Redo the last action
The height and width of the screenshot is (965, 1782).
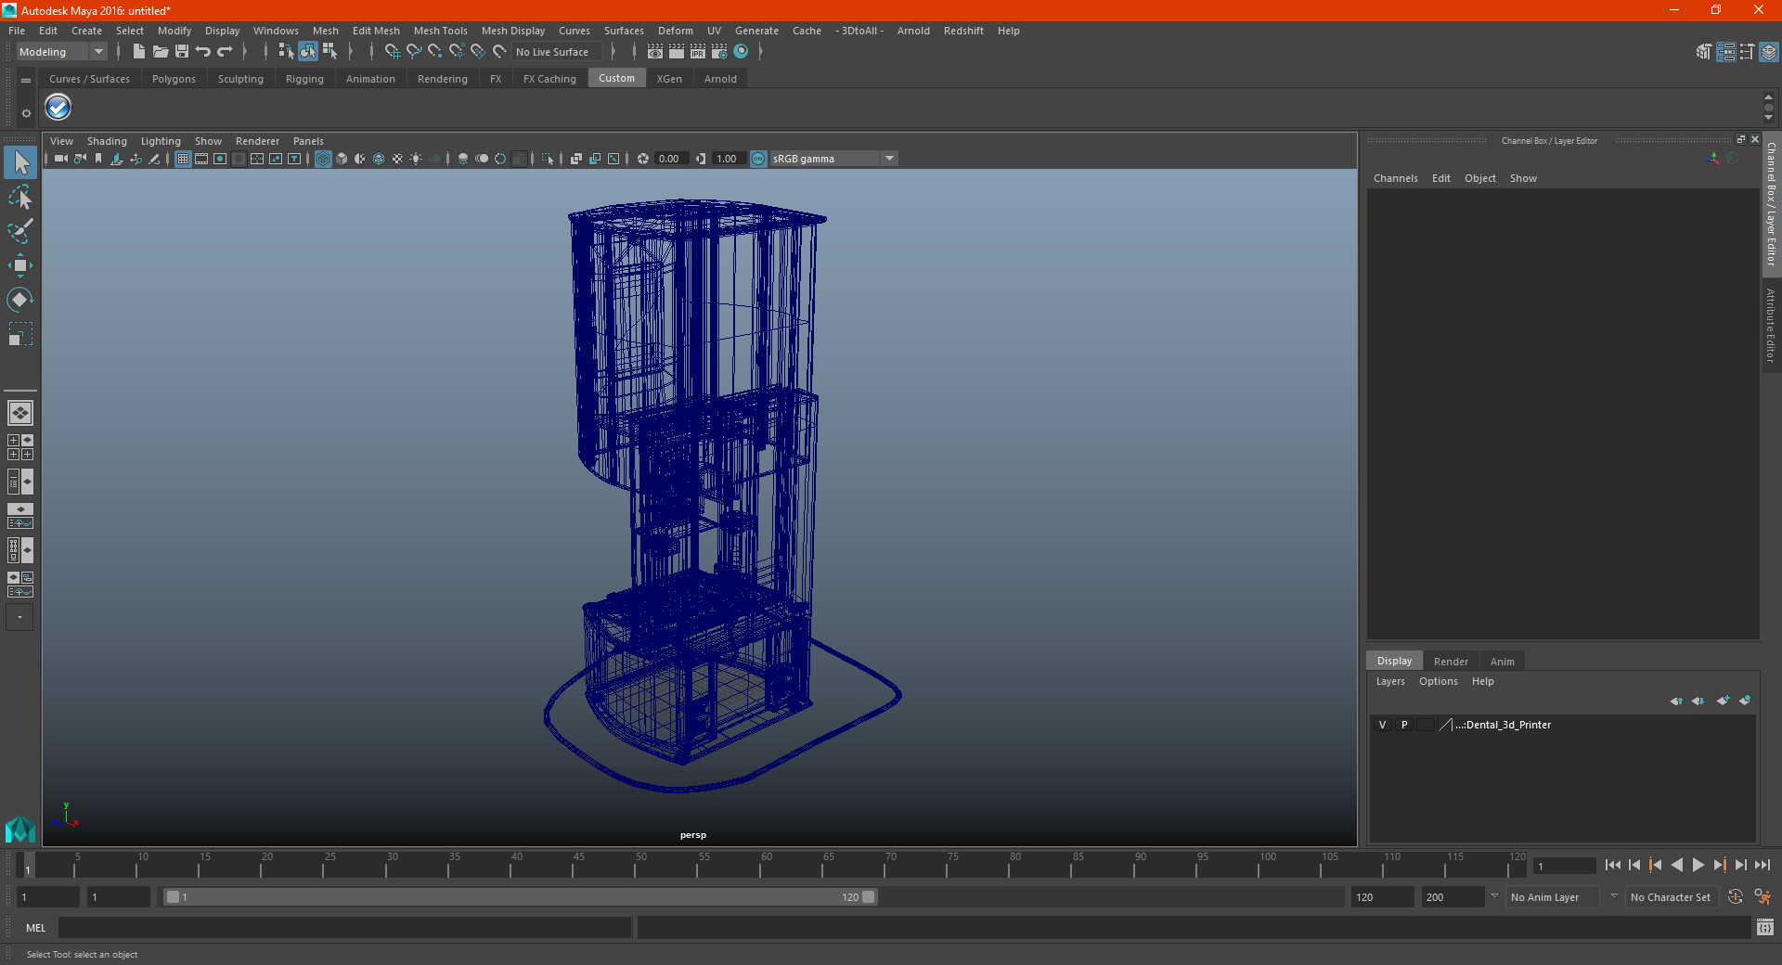225,52
